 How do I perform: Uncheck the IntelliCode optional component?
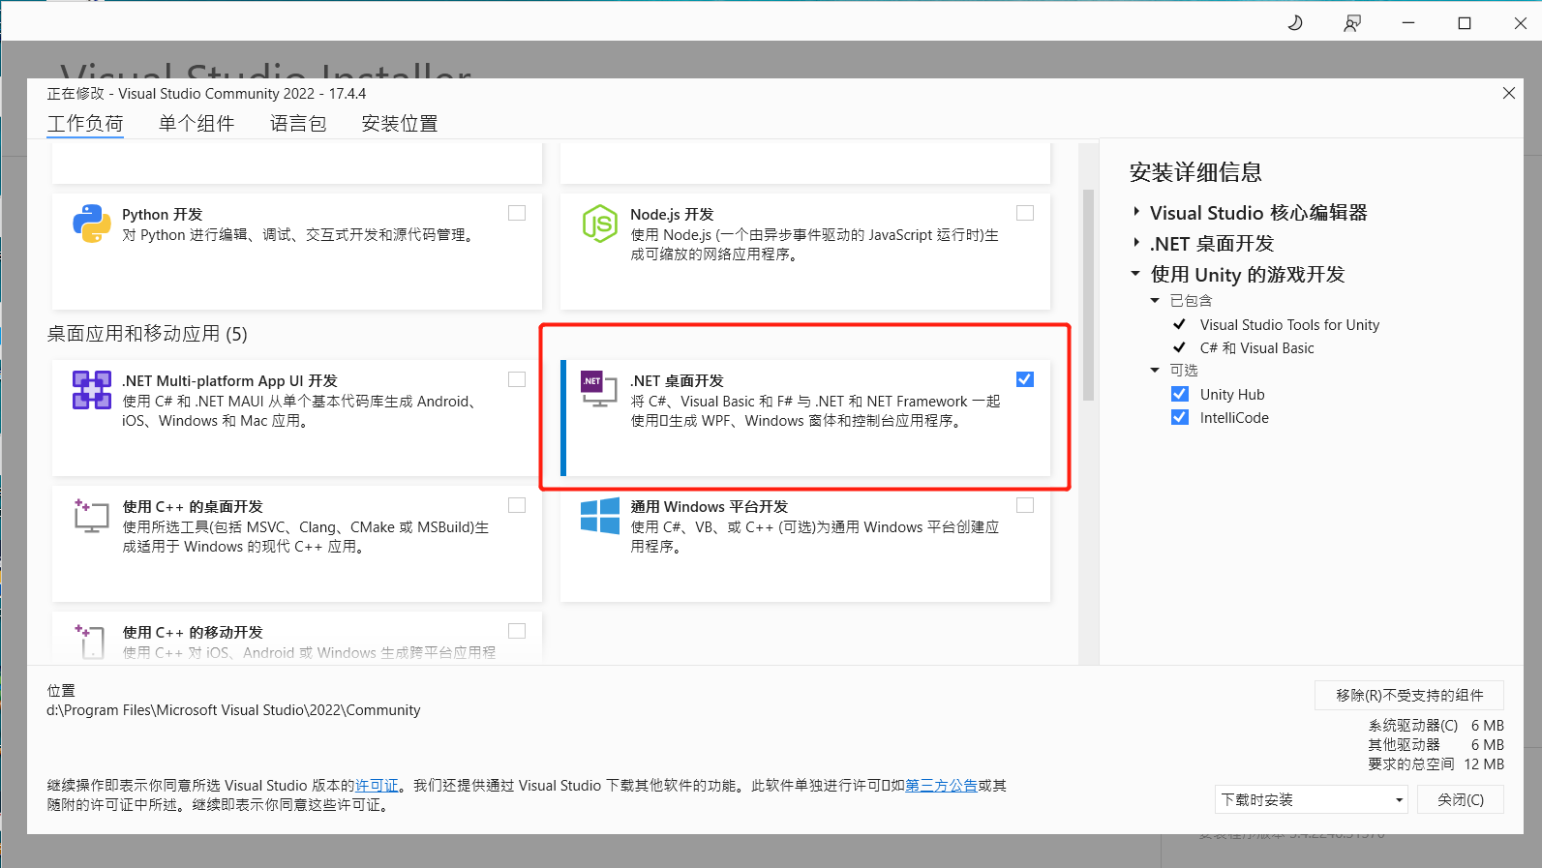(1180, 417)
